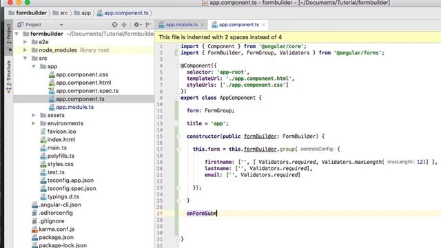Click the 'AppComponent' class name
The width and height of the screenshot is (441, 248).
[237, 98]
